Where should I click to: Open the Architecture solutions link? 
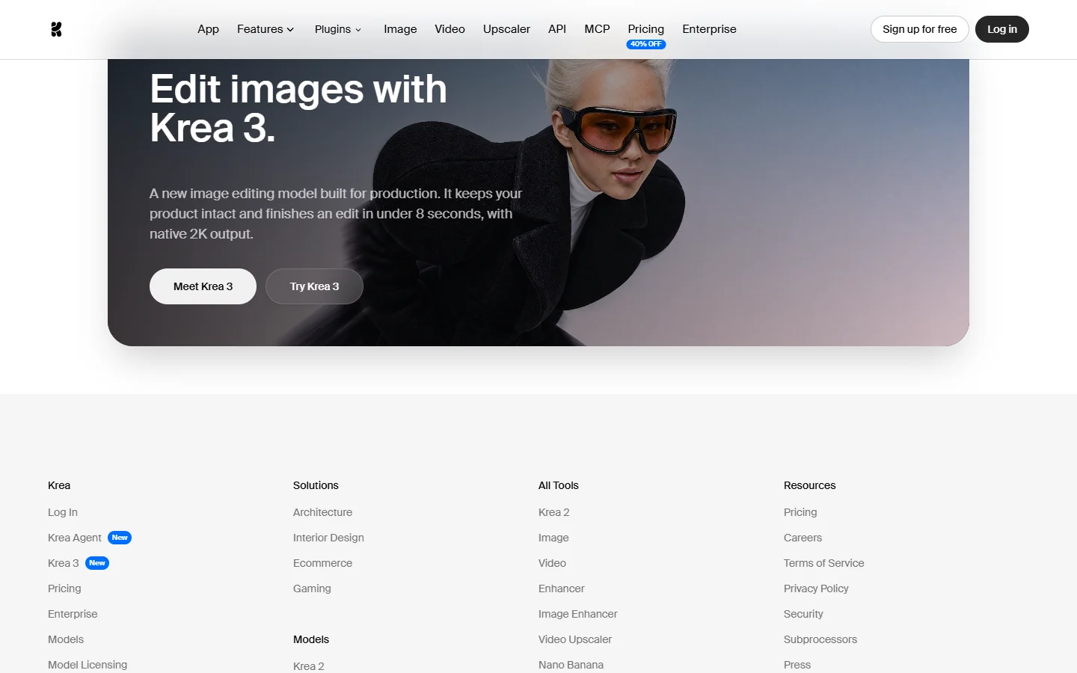tap(322, 512)
